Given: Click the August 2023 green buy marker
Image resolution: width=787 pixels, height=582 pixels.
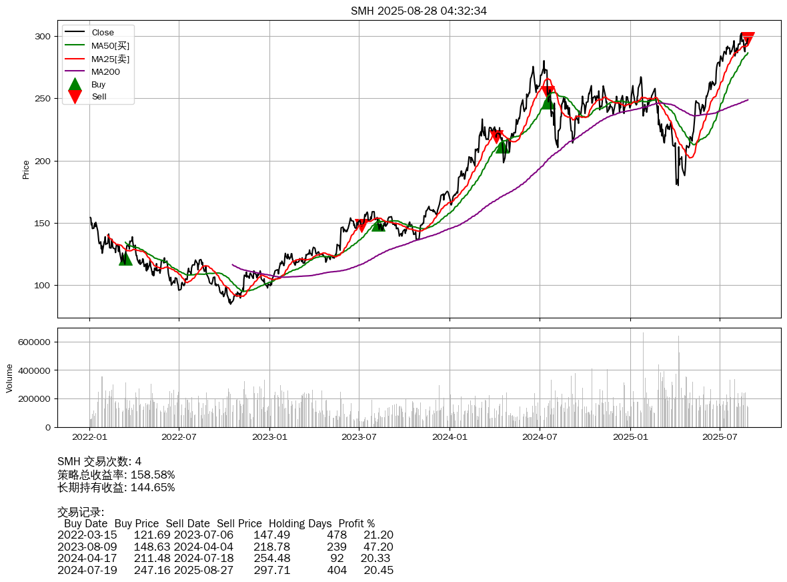Looking at the screenshot, I should click(378, 225).
